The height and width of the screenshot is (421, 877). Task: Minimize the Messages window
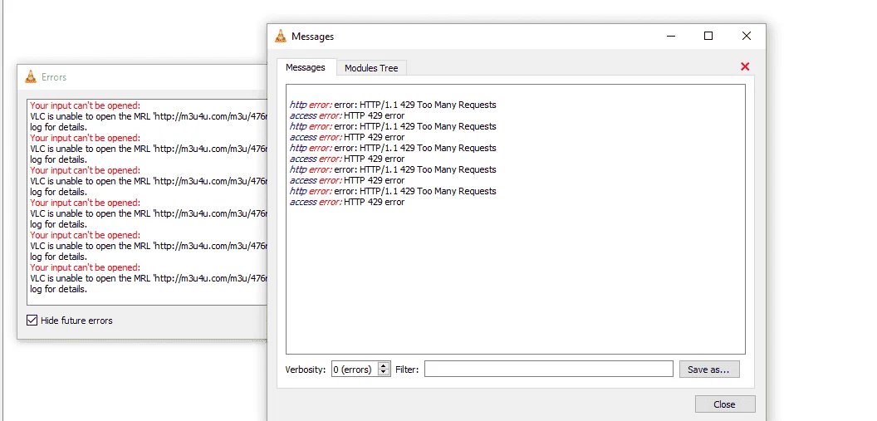tap(671, 37)
